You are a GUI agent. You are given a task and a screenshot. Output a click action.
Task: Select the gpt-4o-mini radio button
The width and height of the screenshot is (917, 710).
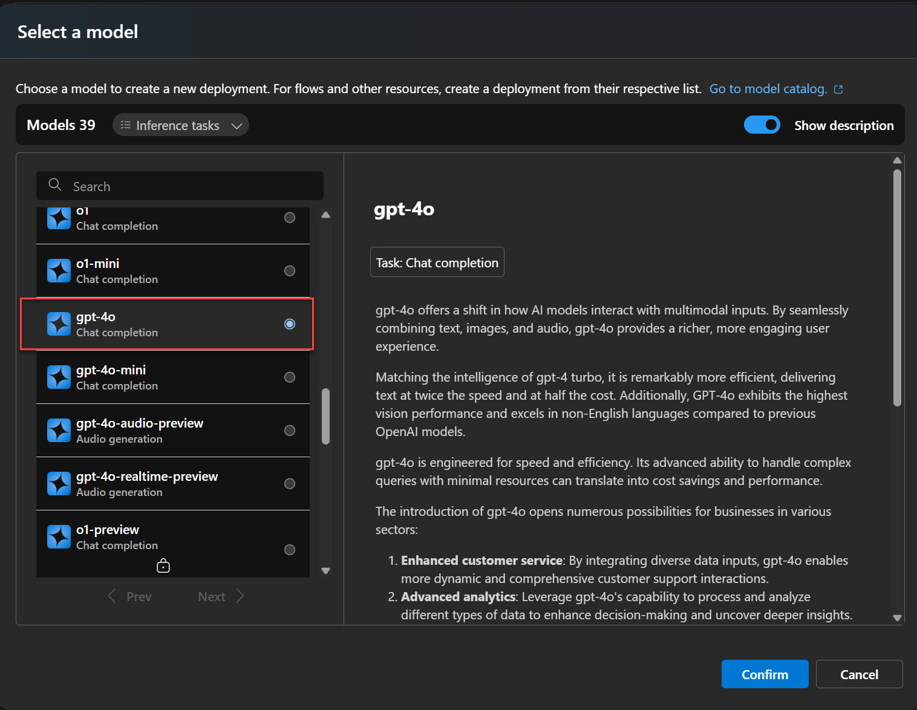click(290, 377)
